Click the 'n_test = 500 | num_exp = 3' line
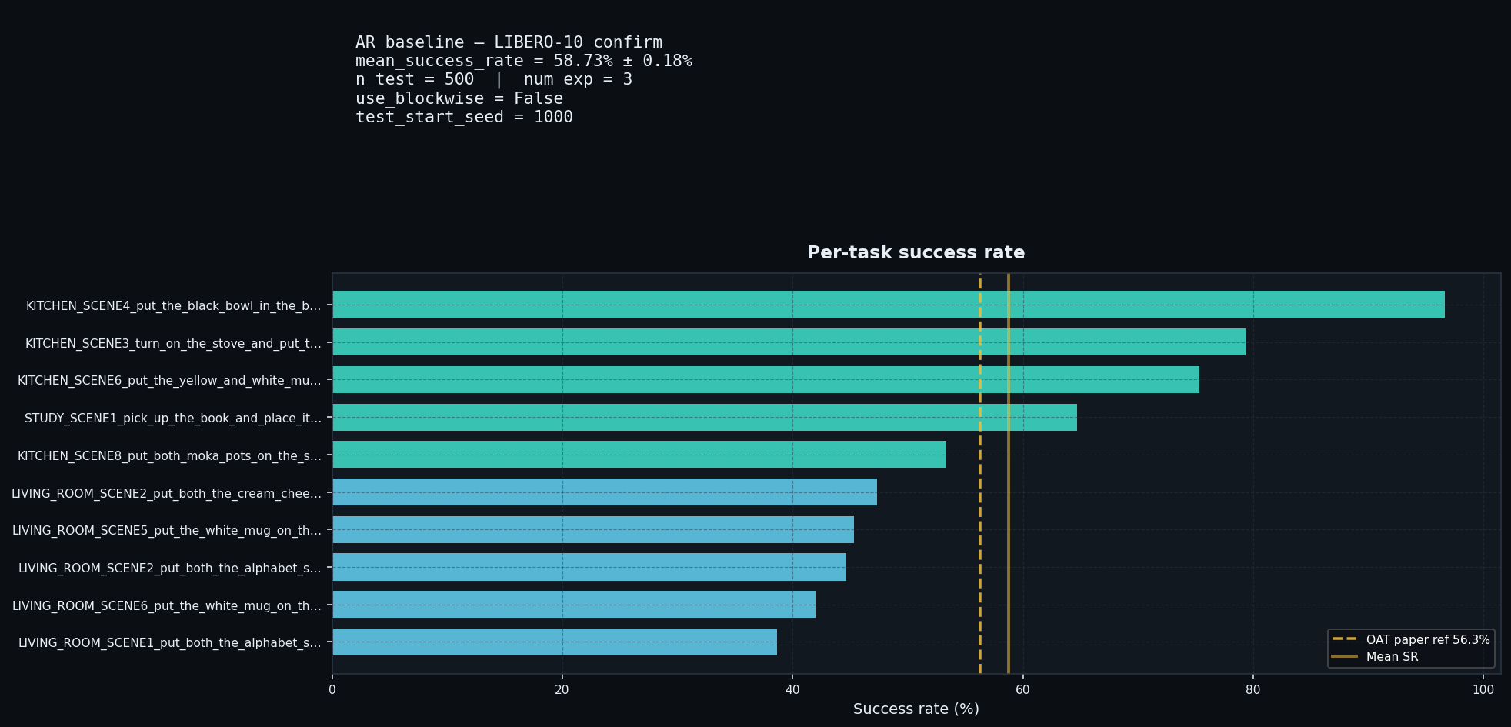1511x727 pixels. click(494, 79)
